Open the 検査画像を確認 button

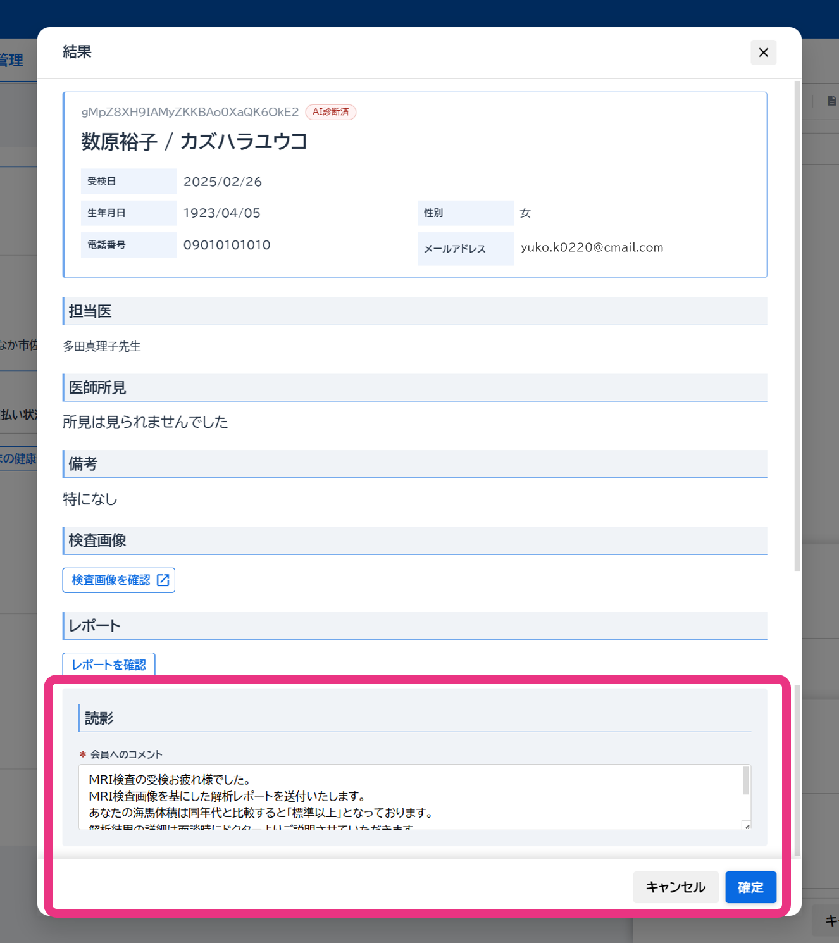pyautogui.click(x=111, y=580)
